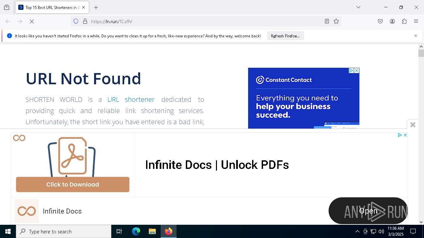Screen dimensions: 424x238
Task: Open a new tab with plus button
Action: [x=96, y=7]
